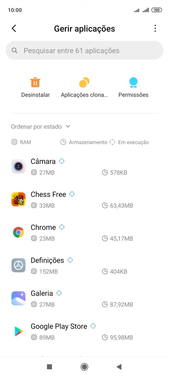Open the Desinstalar (uninstall) tool
Image resolution: width=169 pixels, height=377 pixels.
click(35, 86)
